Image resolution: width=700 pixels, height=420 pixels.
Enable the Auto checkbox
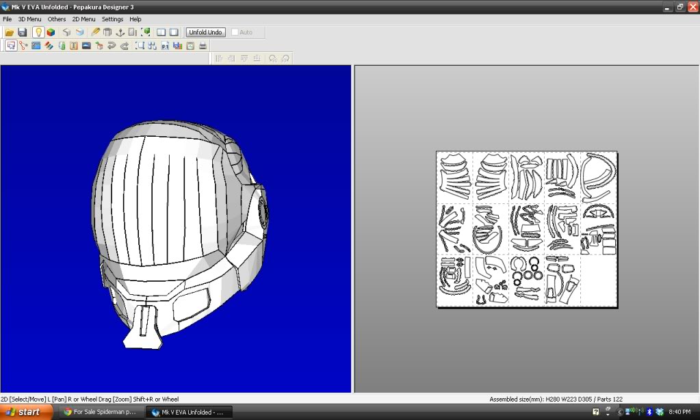click(x=235, y=32)
